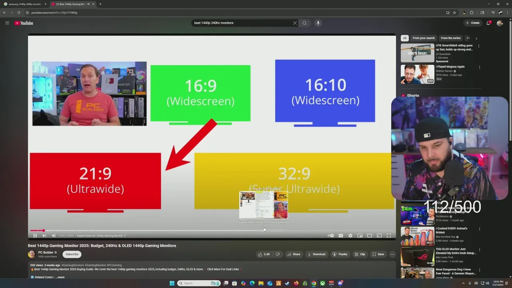Open Discord from taskbar

[340, 283]
